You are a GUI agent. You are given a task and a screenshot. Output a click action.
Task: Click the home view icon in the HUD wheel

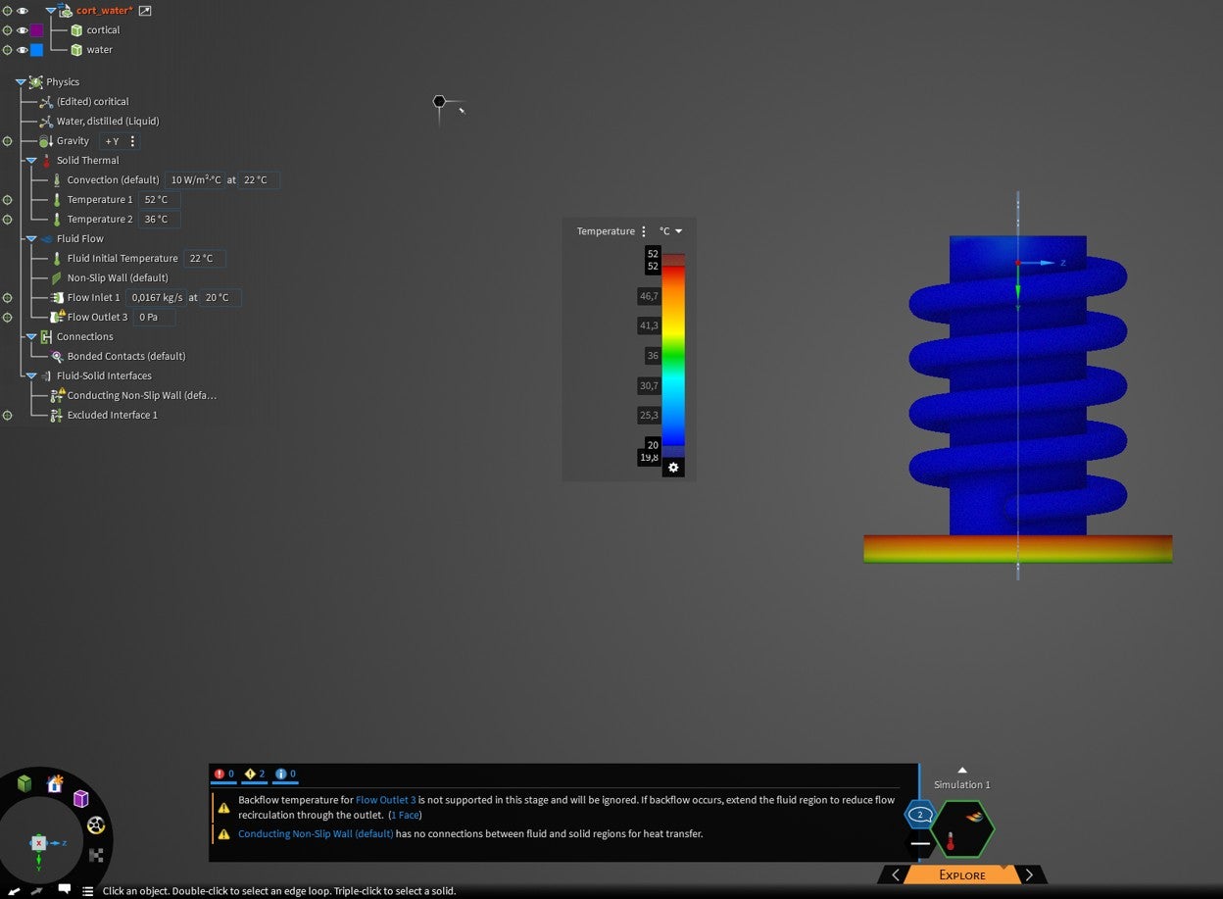[x=55, y=783]
